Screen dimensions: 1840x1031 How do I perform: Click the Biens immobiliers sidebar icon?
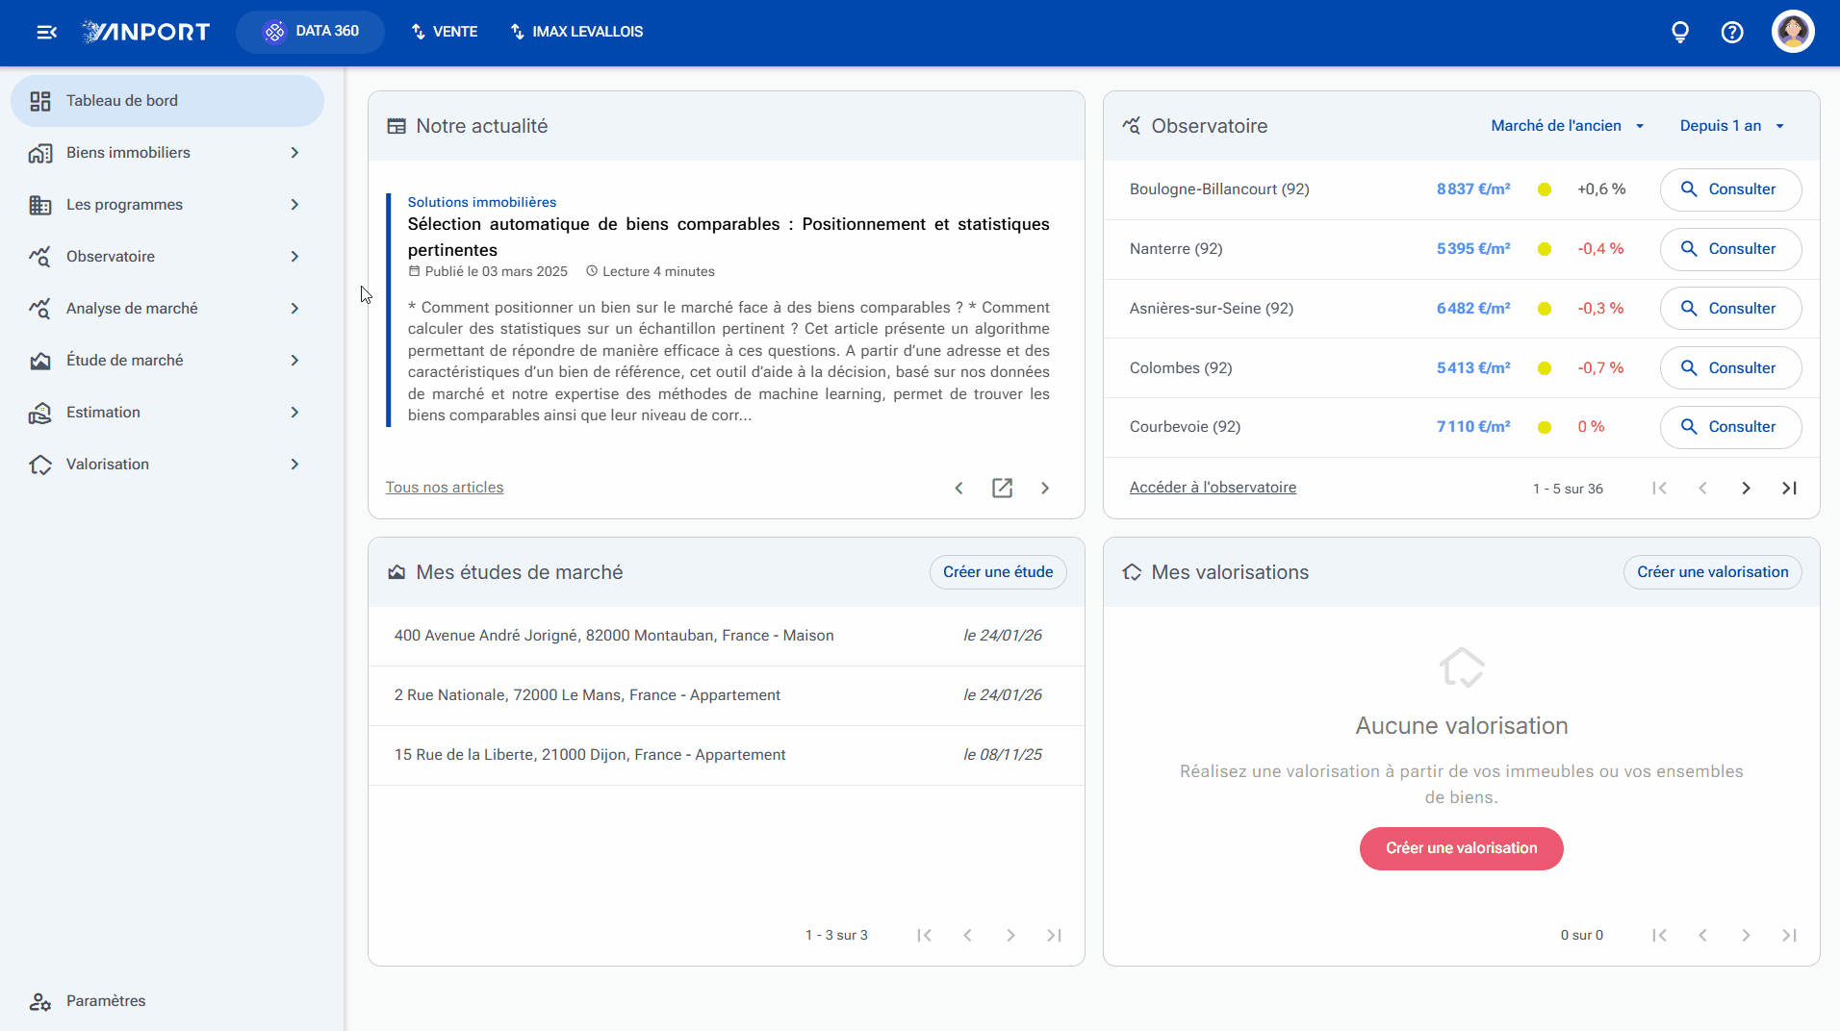(x=39, y=153)
